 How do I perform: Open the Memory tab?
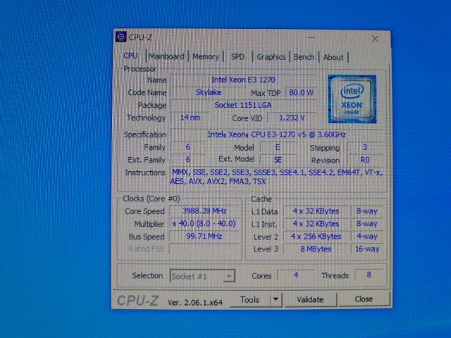tap(206, 56)
